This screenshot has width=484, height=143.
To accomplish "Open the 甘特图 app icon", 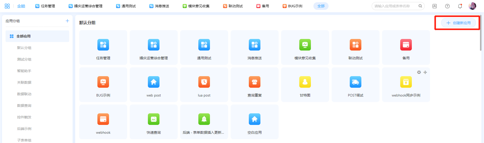I will coord(305,82).
